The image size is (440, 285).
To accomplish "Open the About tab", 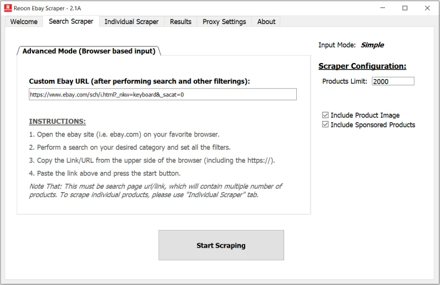I will point(266,22).
